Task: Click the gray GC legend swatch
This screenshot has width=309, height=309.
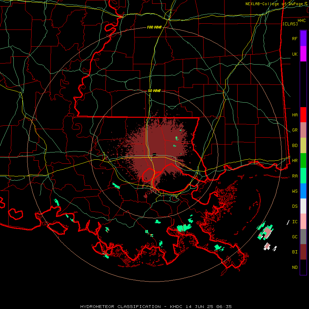Action: [303, 237]
